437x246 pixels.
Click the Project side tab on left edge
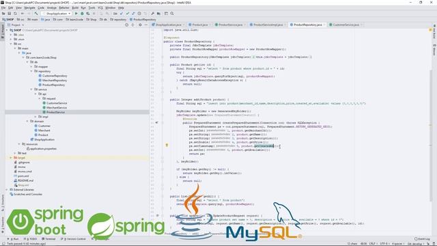(3, 31)
